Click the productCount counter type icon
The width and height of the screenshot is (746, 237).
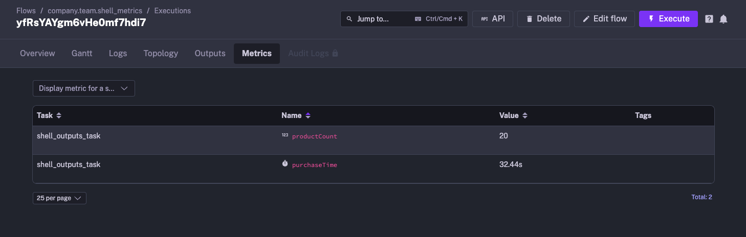coord(285,136)
